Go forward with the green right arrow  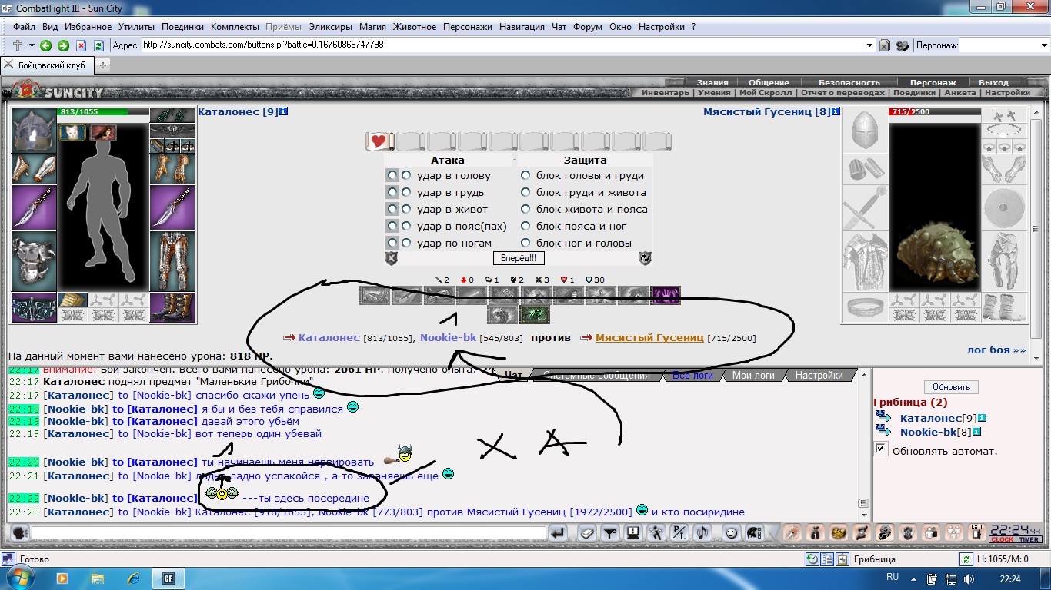63,45
